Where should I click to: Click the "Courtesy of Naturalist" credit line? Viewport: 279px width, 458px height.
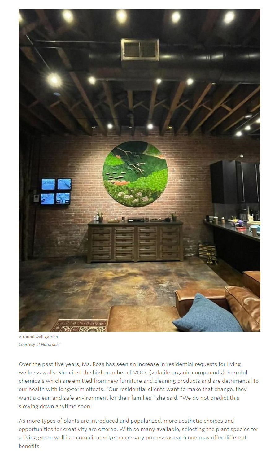tap(39, 344)
